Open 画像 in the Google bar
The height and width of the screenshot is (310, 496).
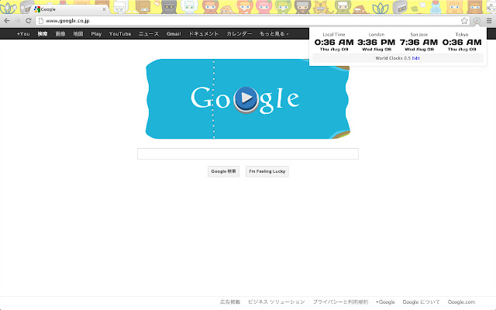pos(60,34)
